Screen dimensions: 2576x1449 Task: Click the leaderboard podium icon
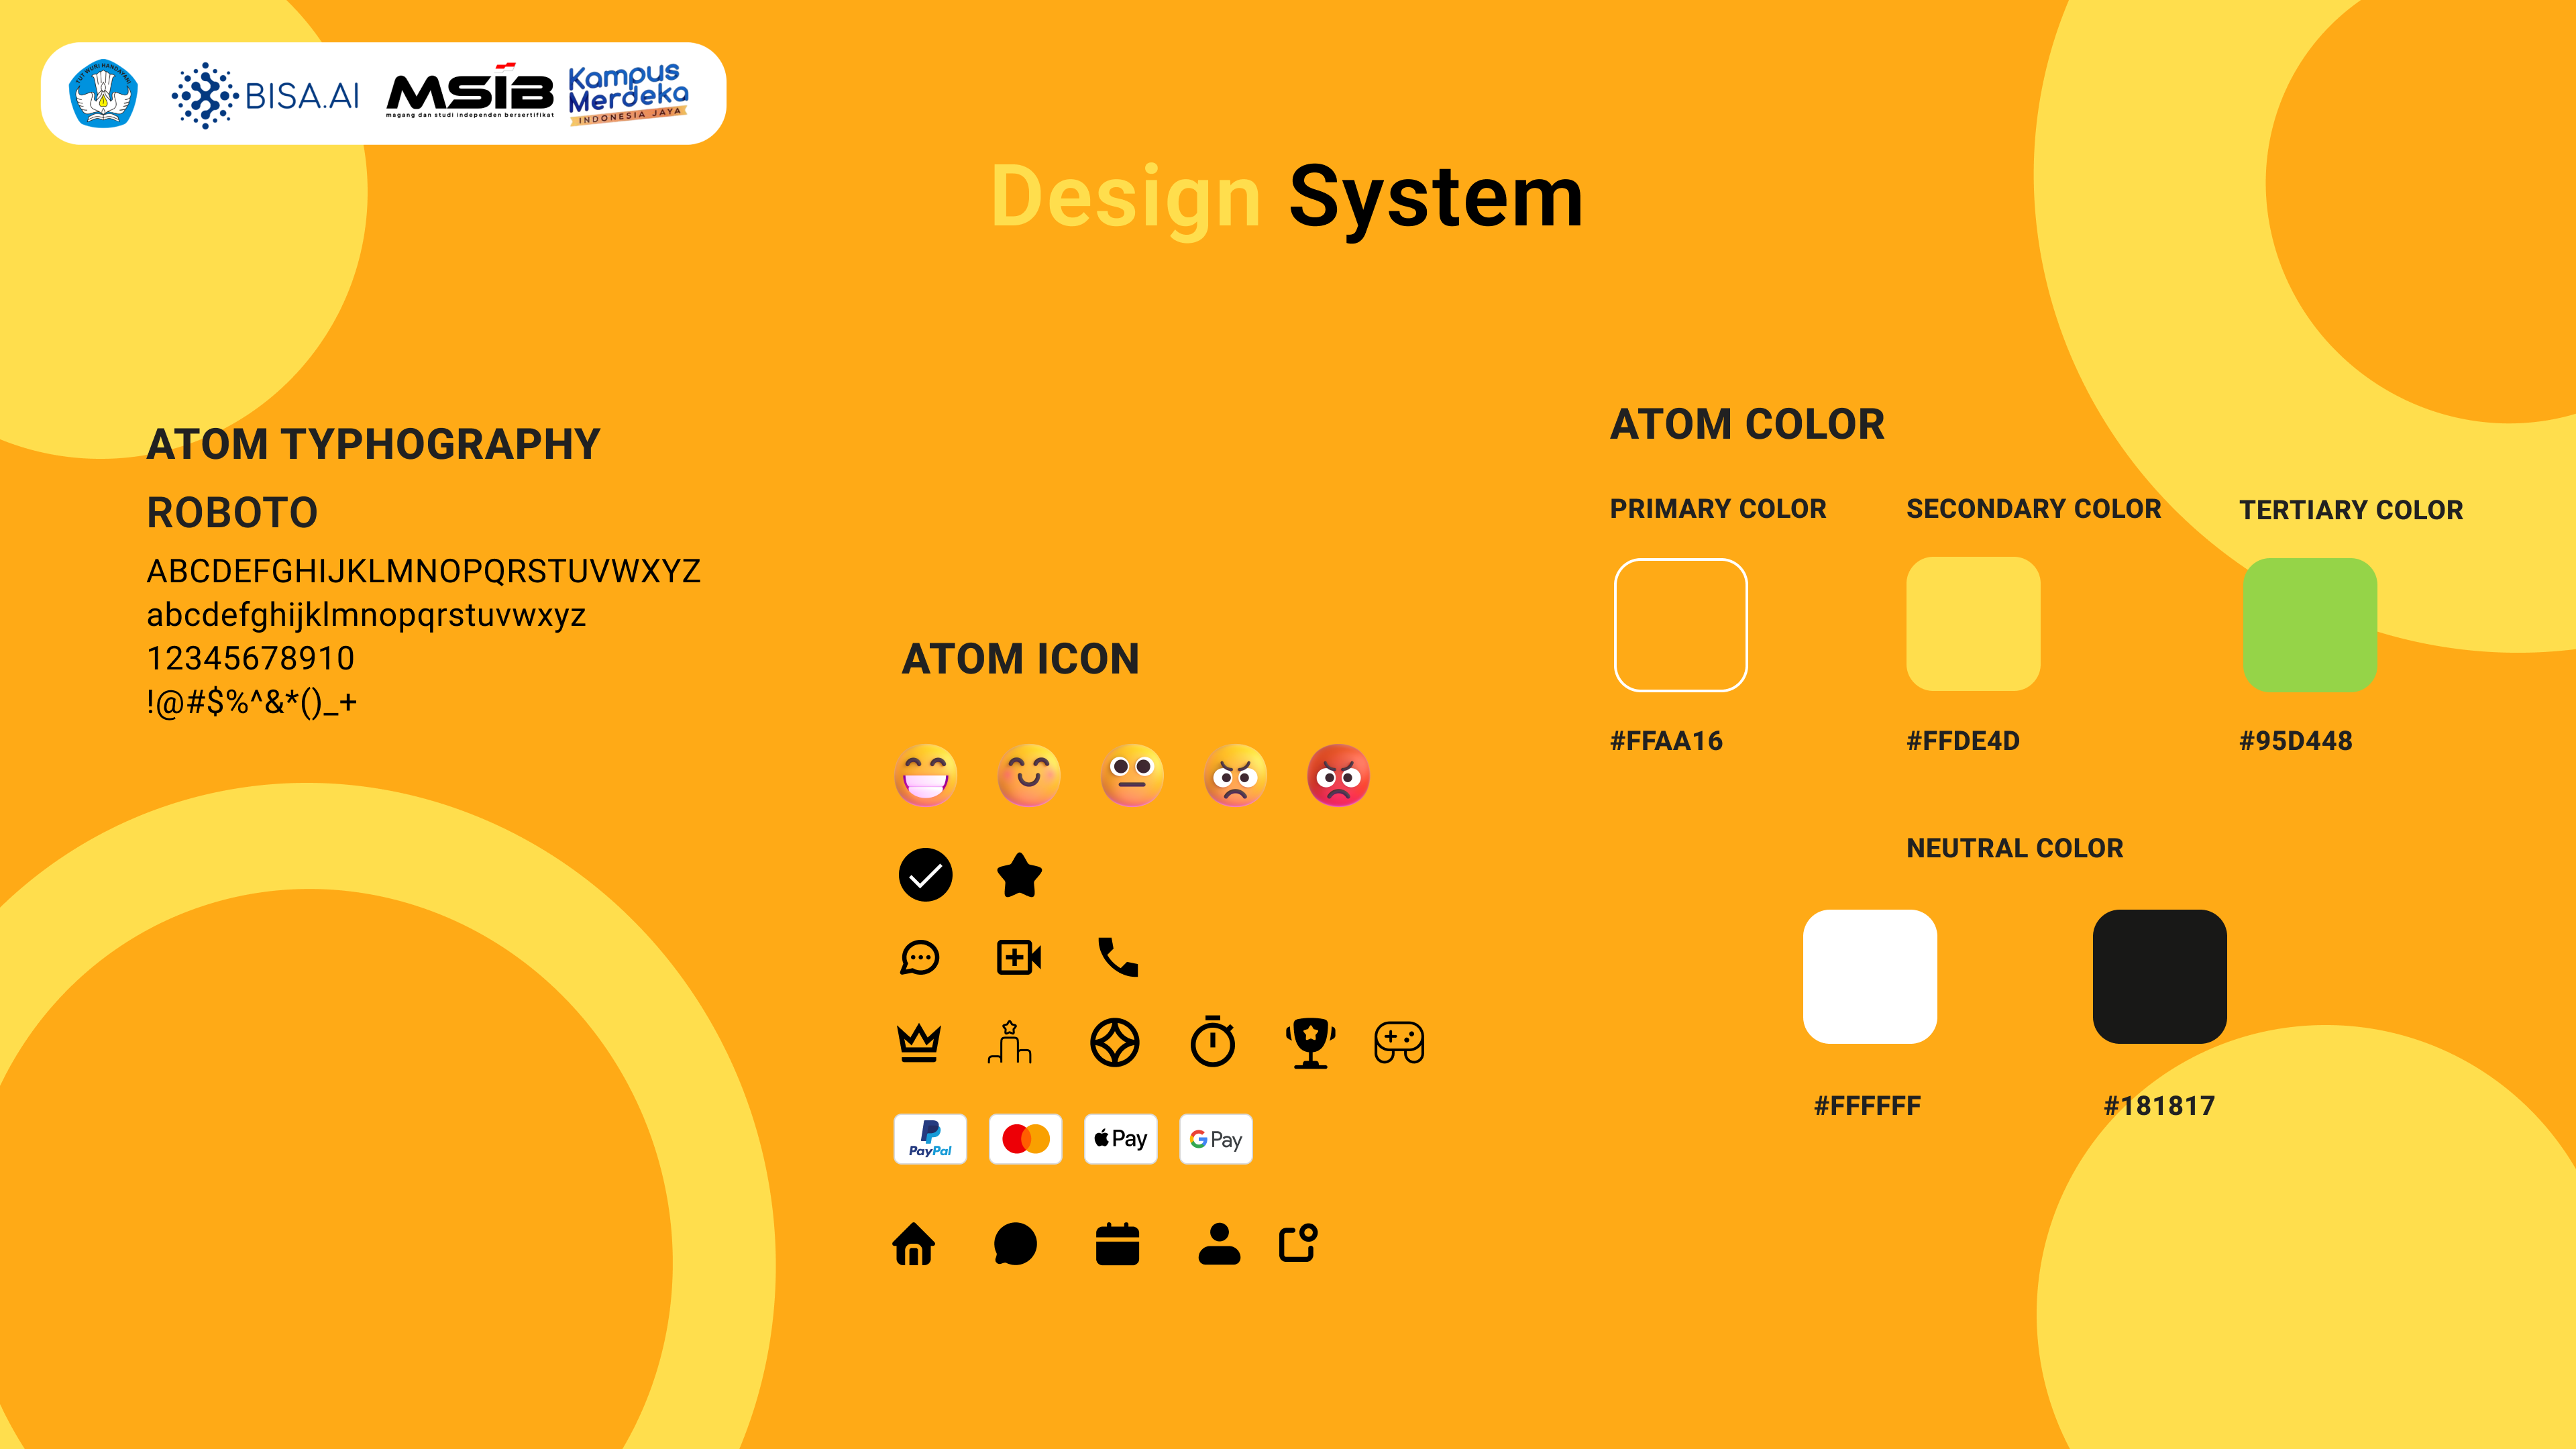[1010, 1042]
